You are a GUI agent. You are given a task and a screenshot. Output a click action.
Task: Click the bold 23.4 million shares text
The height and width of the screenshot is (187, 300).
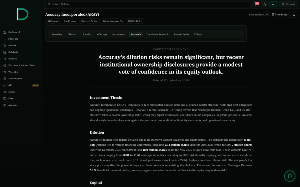pos(177,145)
